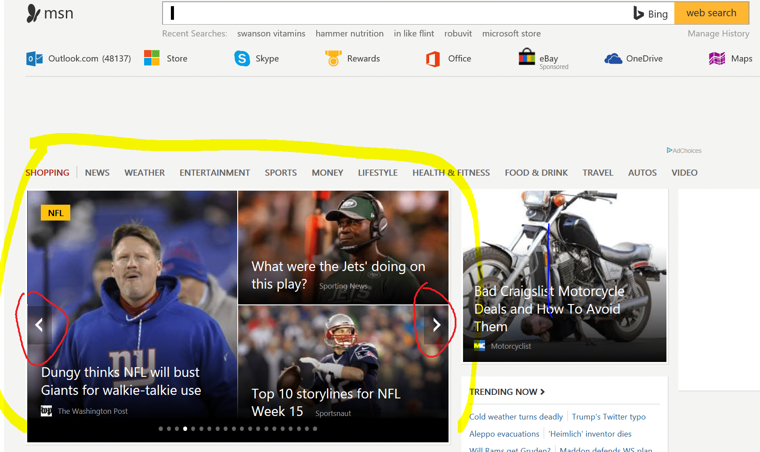Open What were the Jets' doing story
The height and width of the screenshot is (452, 760).
point(338,275)
